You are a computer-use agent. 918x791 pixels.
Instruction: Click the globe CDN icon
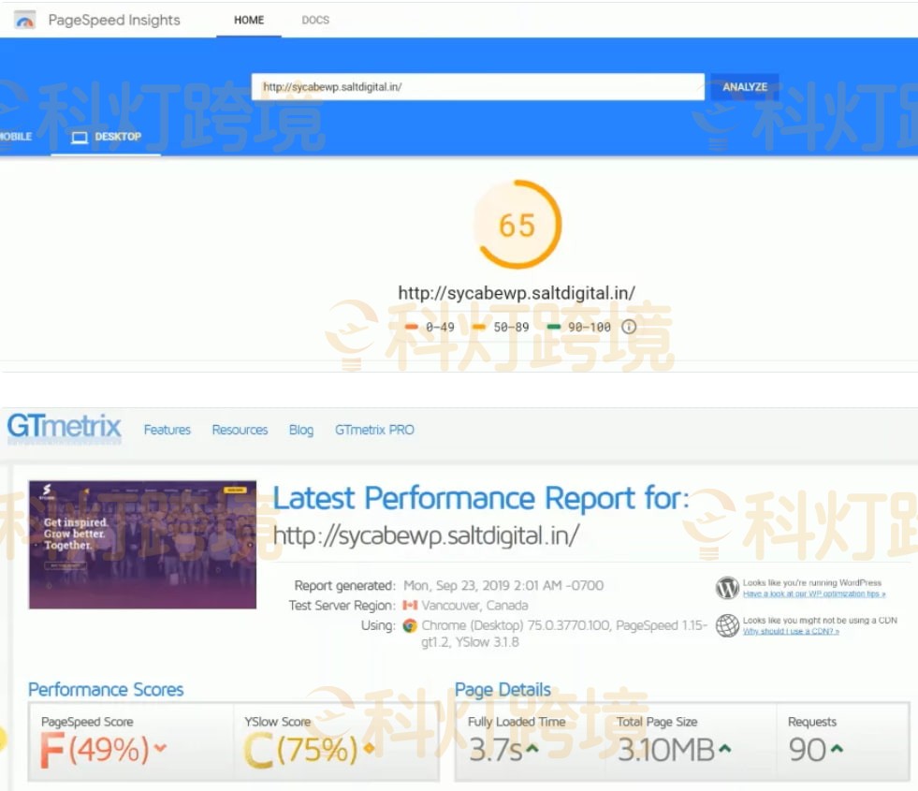click(x=727, y=625)
